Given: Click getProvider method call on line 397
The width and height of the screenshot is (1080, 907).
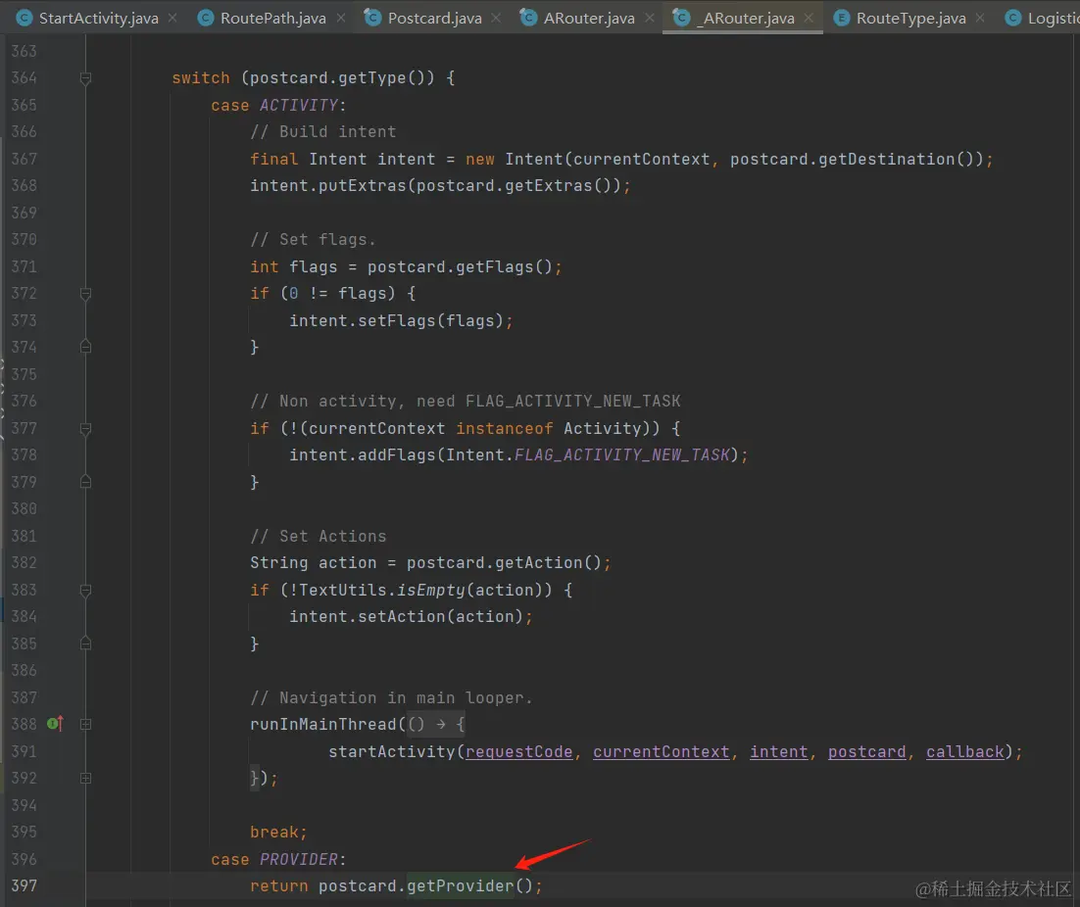Looking at the screenshot, I should coord(460,885).
